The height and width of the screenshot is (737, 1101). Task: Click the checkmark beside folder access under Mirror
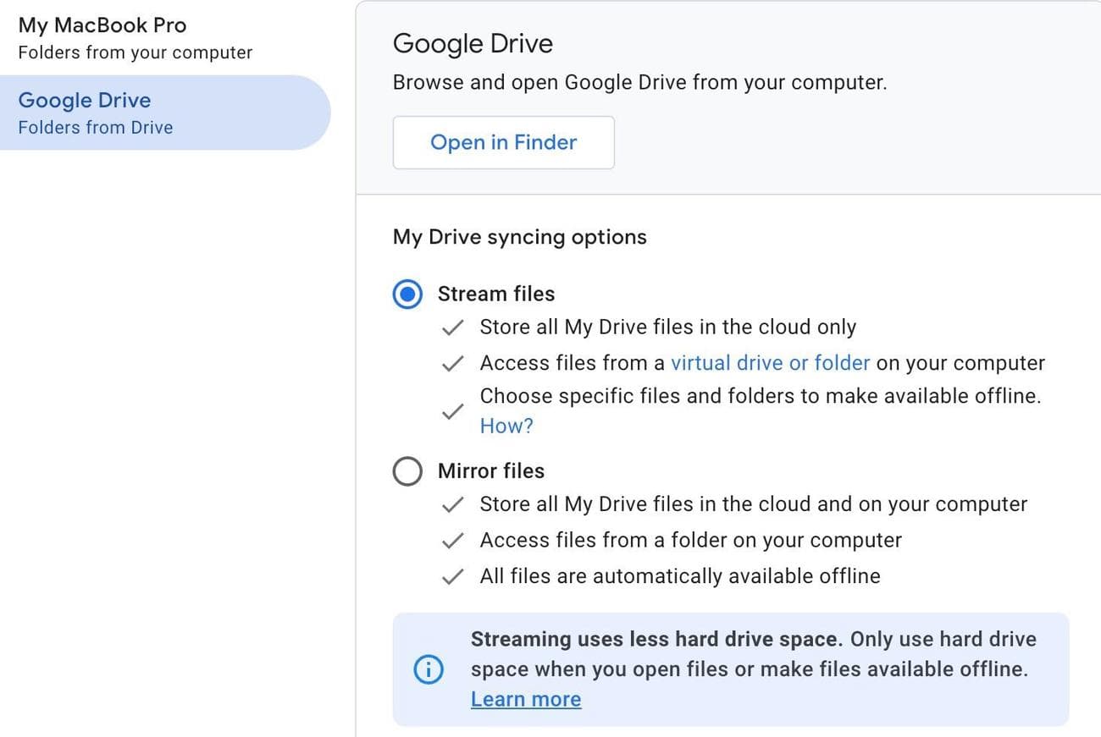point(453,540)
